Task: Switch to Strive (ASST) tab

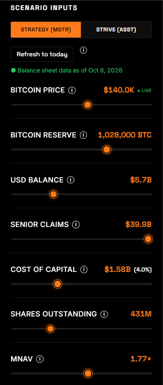Action: coord(116,30)
